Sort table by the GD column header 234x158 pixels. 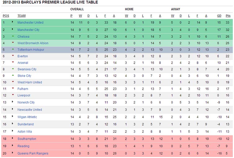pos(219,16)
